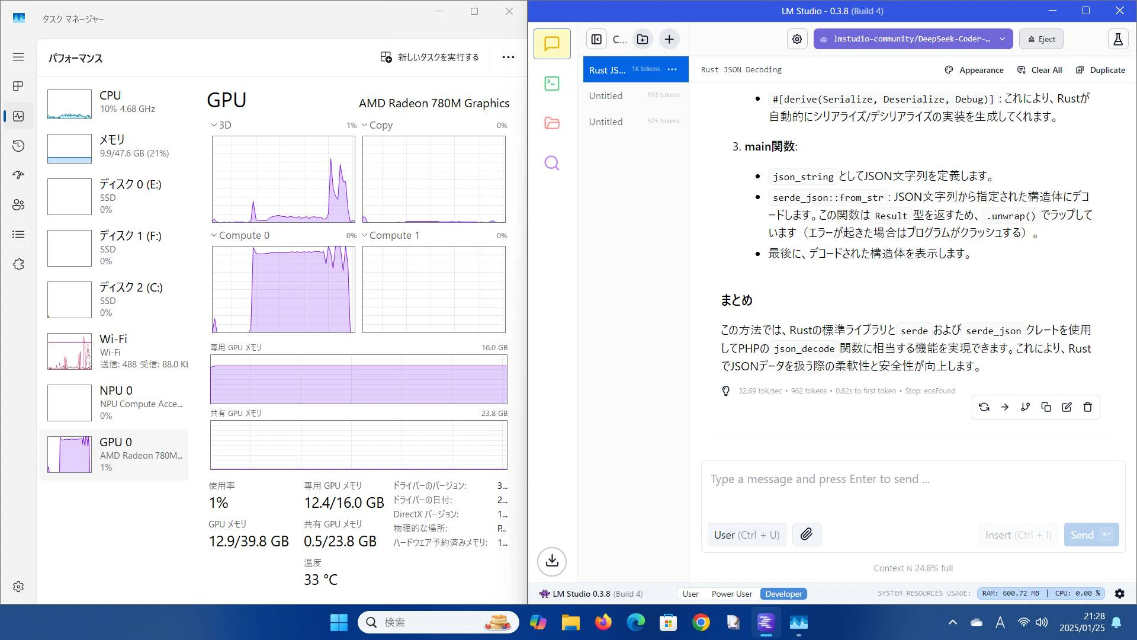The width and height of the screenshot is (1137, 640).
Task: Open My Models folder in LM Studio sidebar
Action: pos(552,123)
